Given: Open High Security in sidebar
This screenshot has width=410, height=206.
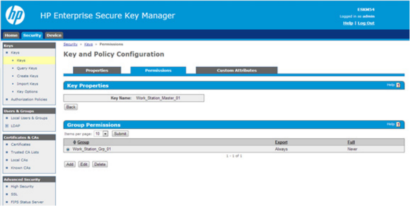Looking at the screenshot, I should pos(22,187).
